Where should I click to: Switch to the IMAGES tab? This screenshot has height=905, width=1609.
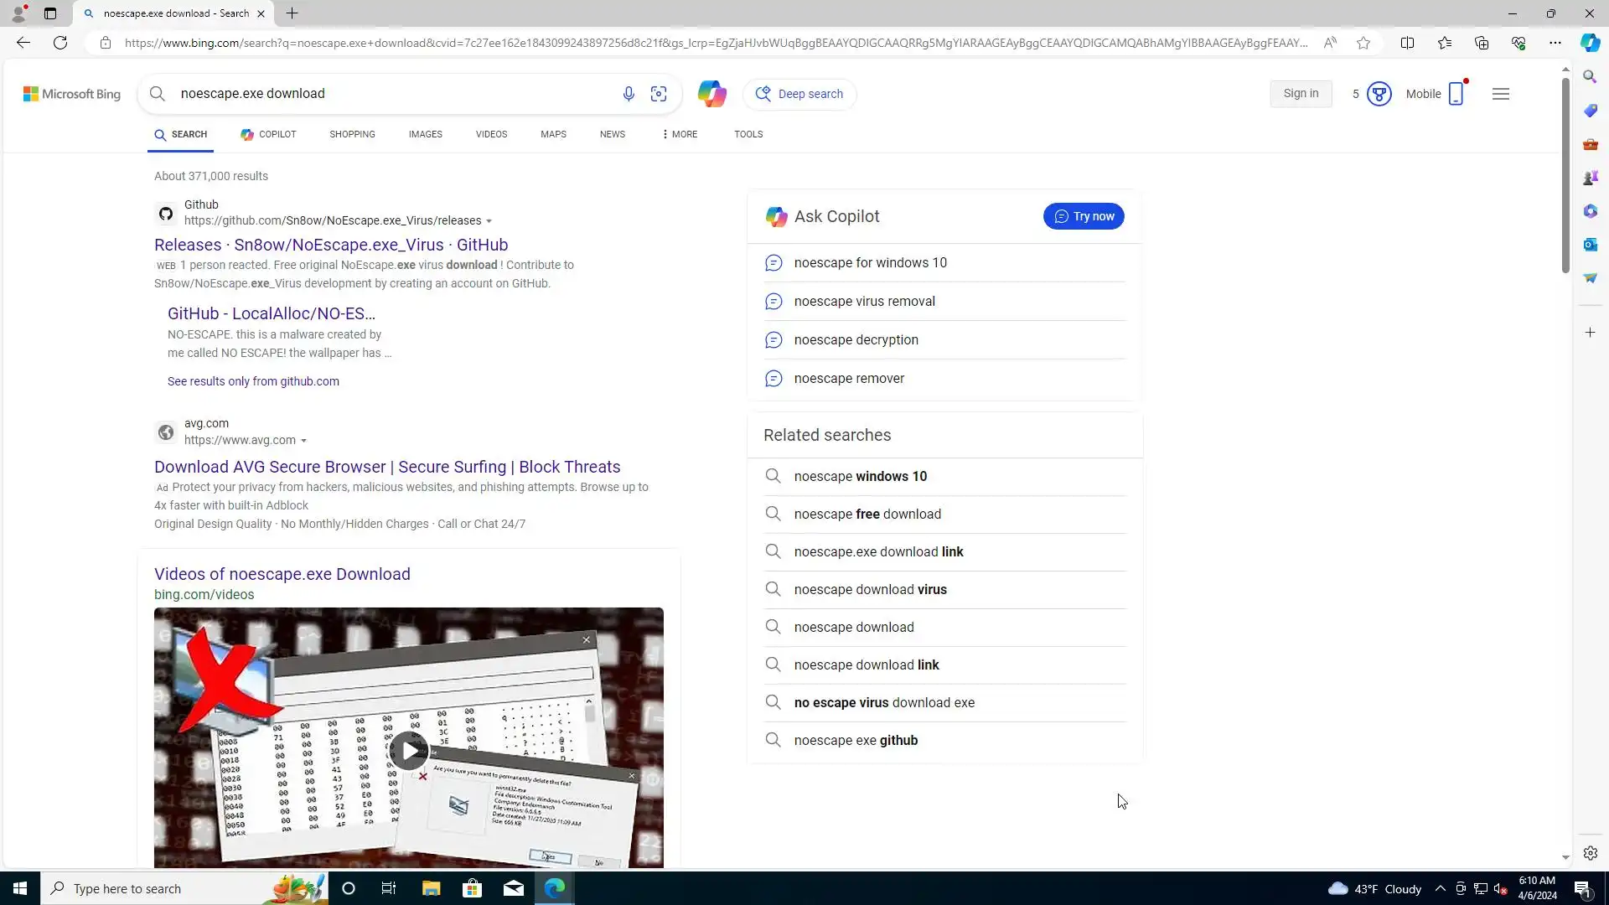point(425,134)
